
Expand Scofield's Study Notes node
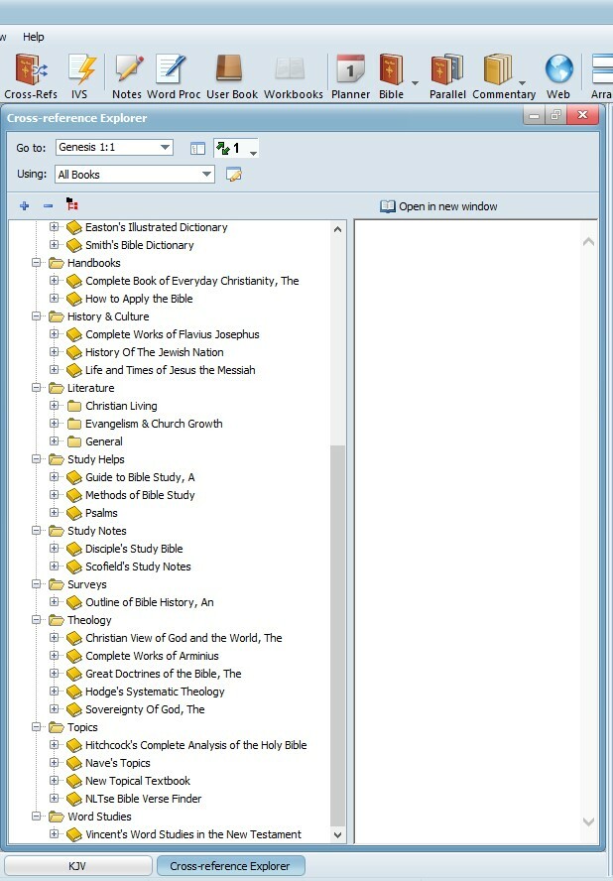pyautogui.click(x=54, y=566)
